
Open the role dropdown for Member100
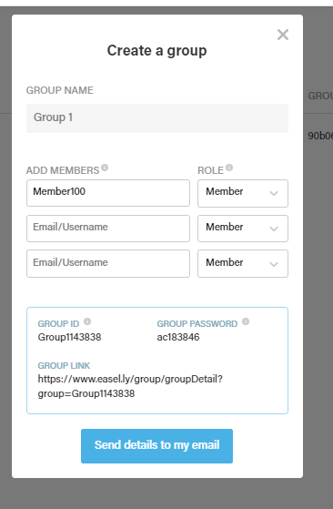coord(243,193)
